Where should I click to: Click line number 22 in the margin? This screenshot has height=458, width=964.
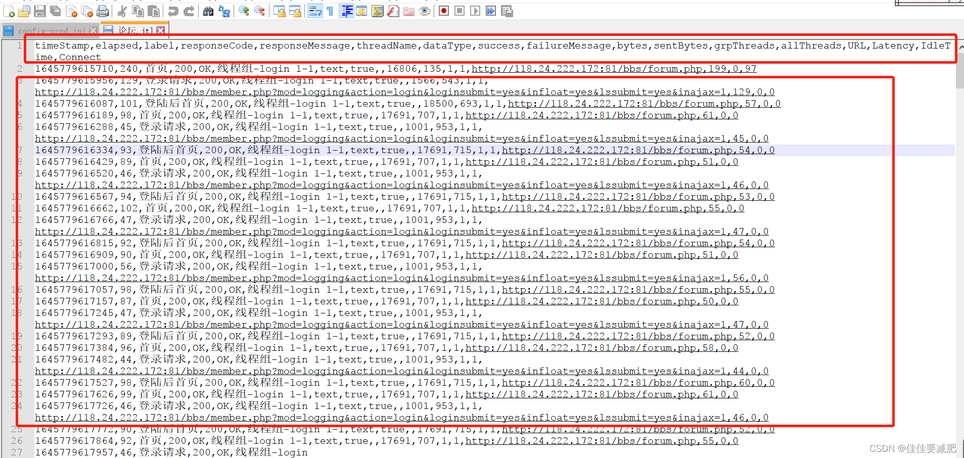[17, 383]
